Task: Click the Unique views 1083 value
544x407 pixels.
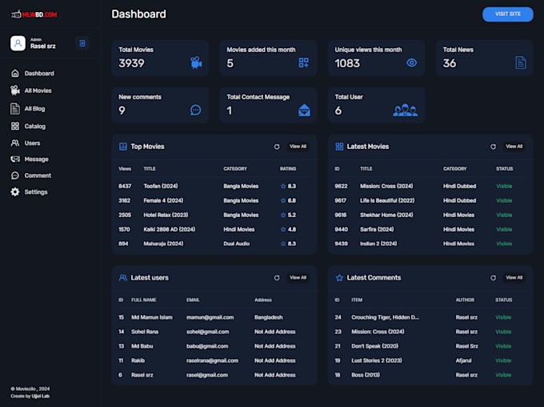Action: 347,63
